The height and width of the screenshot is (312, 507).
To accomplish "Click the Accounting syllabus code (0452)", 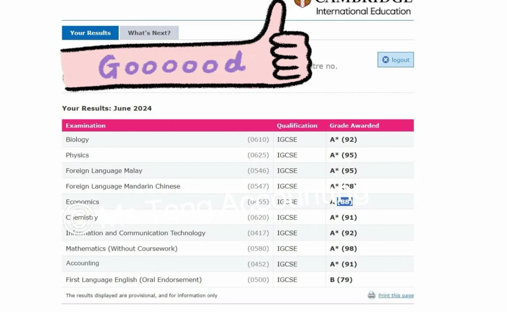I will [258, 264].
